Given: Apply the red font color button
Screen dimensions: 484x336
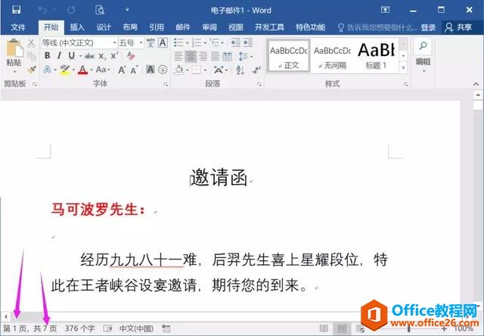Looking at the screenshot, I should click(82, 70).
